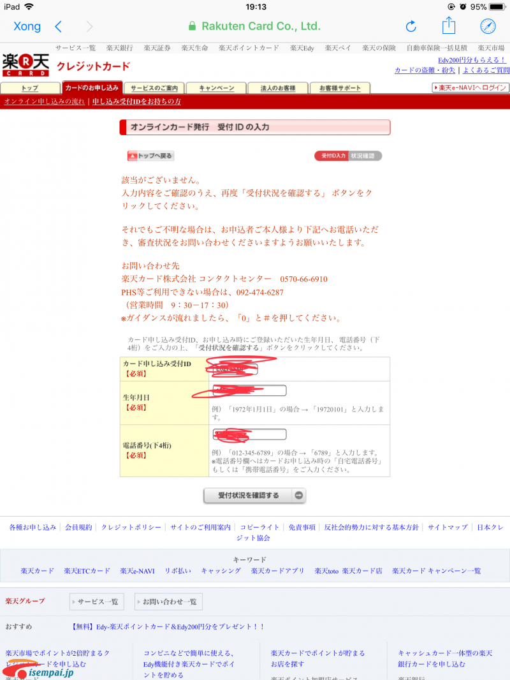Click 楽天e-NAVIへログイン button
510x680 pixels.
[470, 87]
